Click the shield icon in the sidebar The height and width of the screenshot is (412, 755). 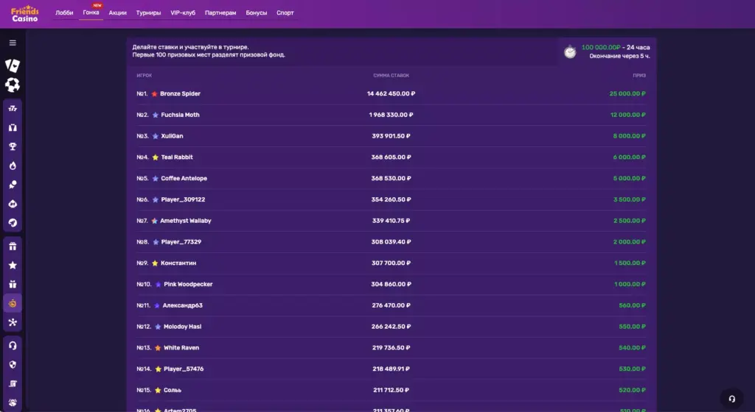[x=13, y=364]
